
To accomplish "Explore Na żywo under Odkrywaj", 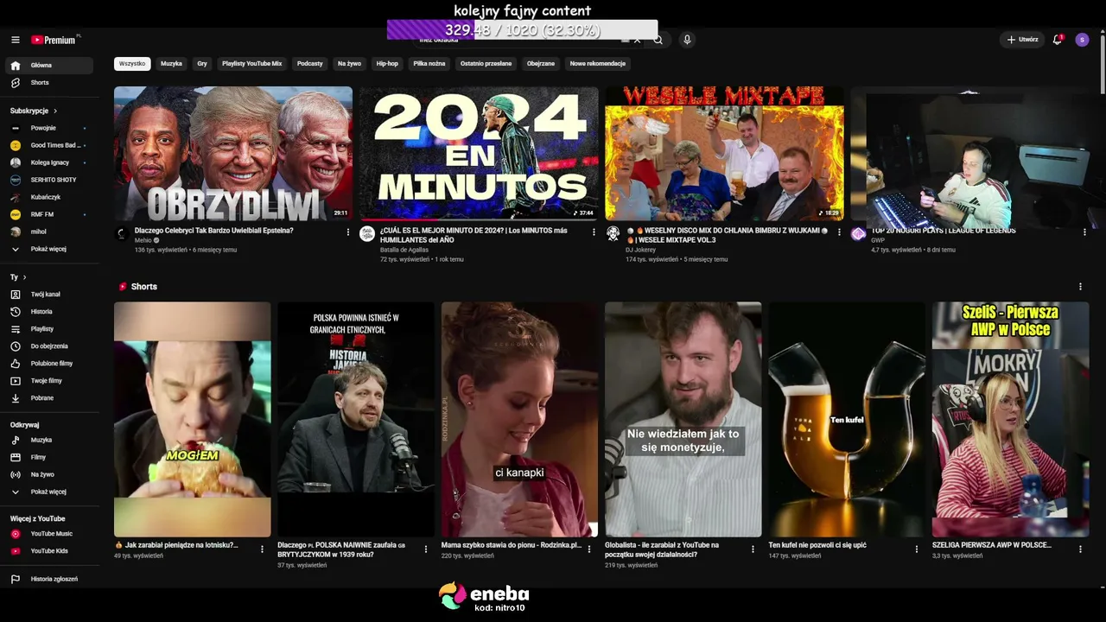I will pyautogui.click(x=48, y=475).
